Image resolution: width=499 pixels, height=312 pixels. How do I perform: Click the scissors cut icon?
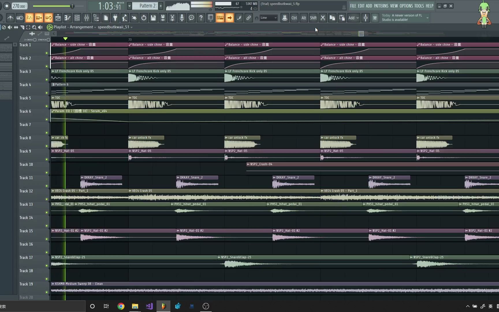pyautogui.click(x=323, y=18)
